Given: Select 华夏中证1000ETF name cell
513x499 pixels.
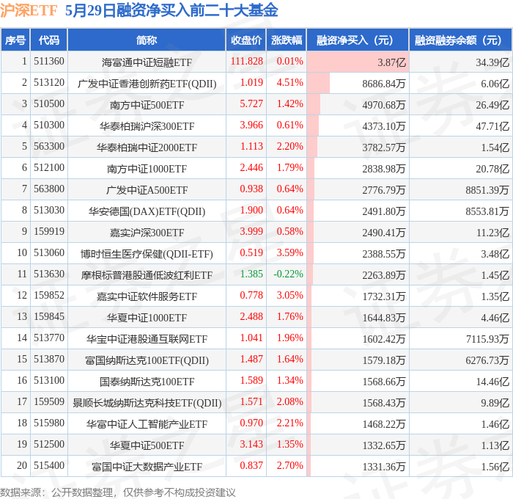Looking at the screenshot, I should (x=147, y=318).
